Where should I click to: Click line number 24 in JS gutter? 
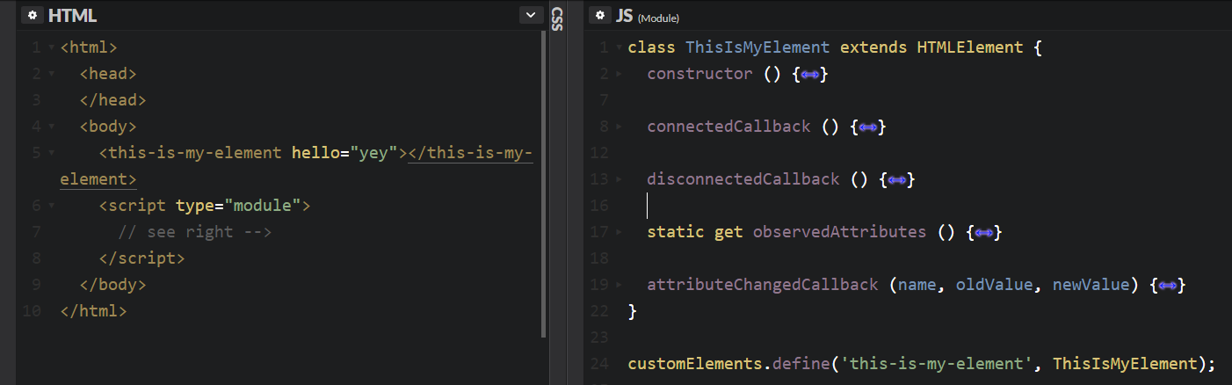[x=600, y=364]
